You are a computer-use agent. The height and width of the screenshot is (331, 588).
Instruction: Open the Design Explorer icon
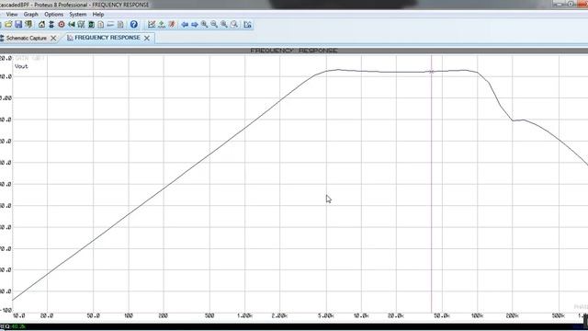pyautogui.click(x=91, y=25)
